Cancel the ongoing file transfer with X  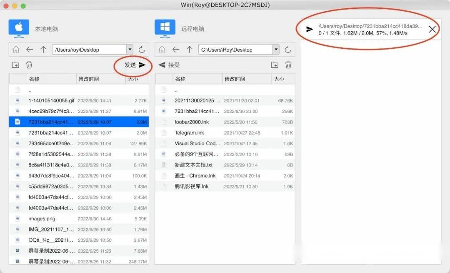(432, 29)
